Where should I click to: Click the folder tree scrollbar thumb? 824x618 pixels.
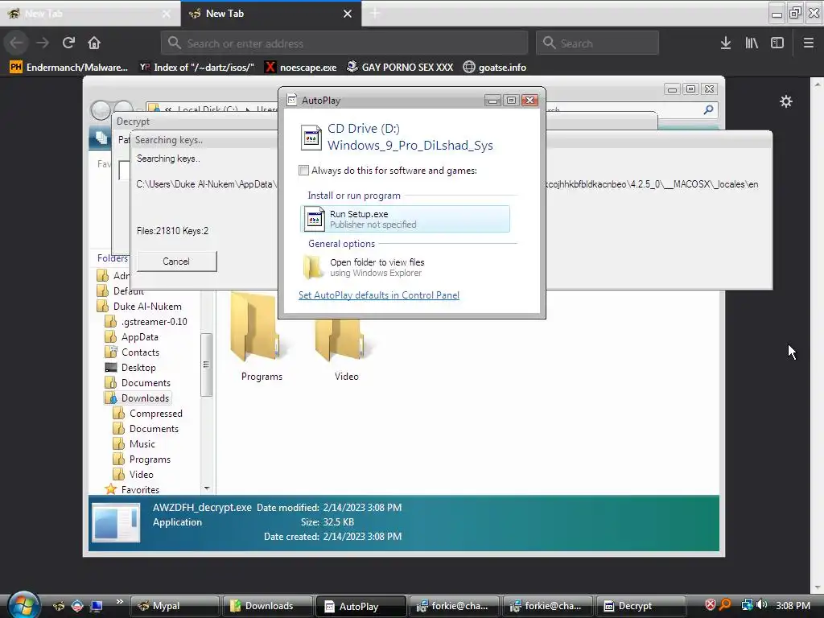tap(207, 365)
